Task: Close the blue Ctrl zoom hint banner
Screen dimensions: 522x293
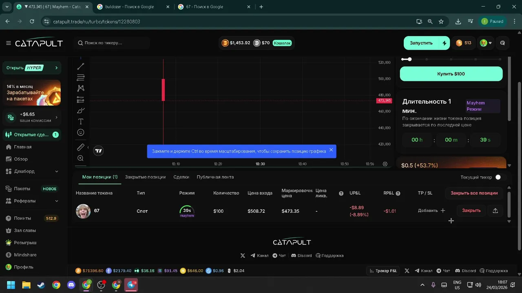Action: coord(331,150)
